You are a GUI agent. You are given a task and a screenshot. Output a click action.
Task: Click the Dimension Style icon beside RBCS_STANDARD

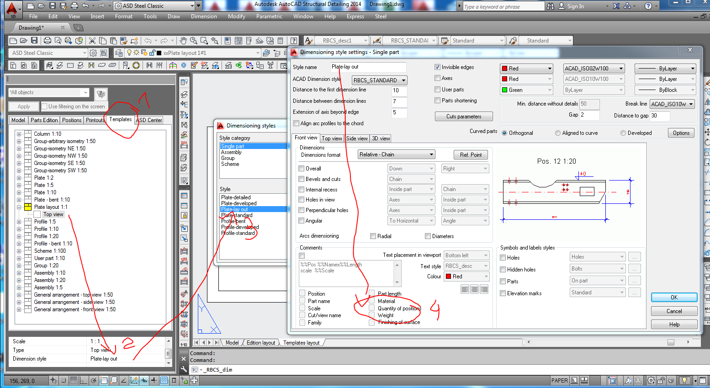click(376, 41)
